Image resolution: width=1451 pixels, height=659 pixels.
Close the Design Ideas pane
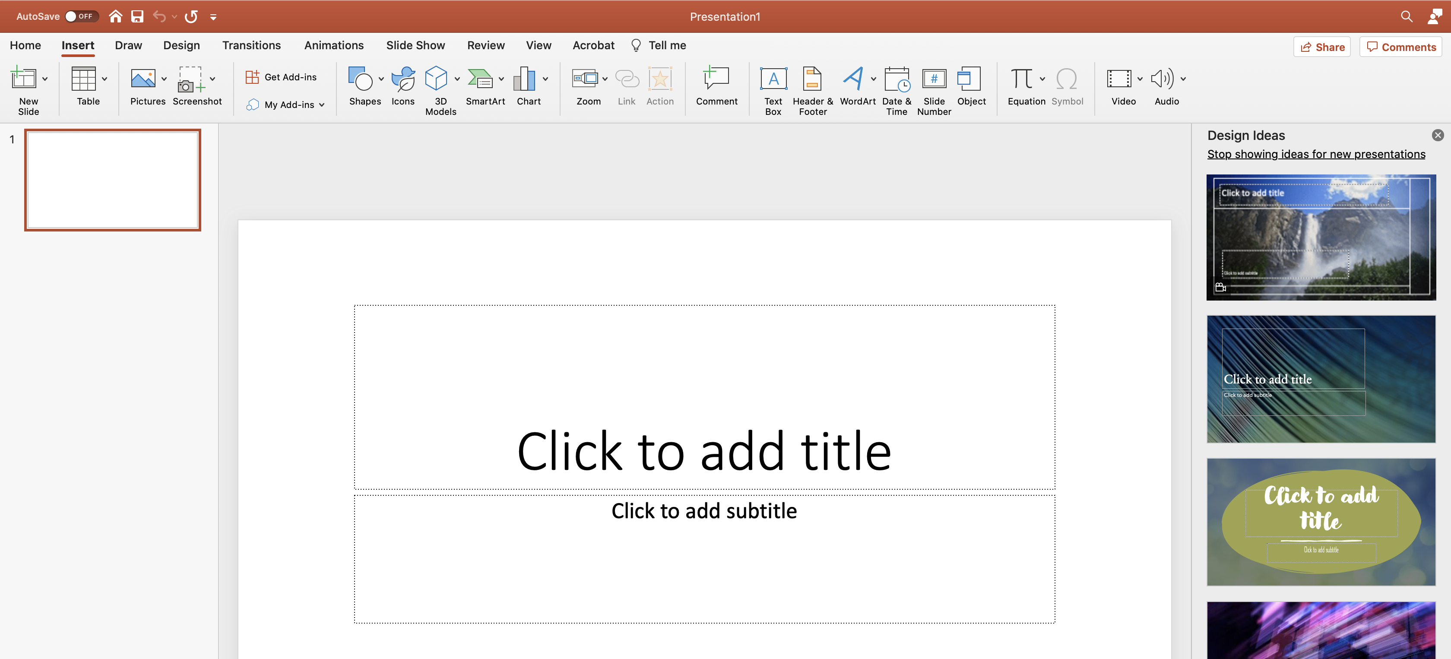coord(1438,135)
